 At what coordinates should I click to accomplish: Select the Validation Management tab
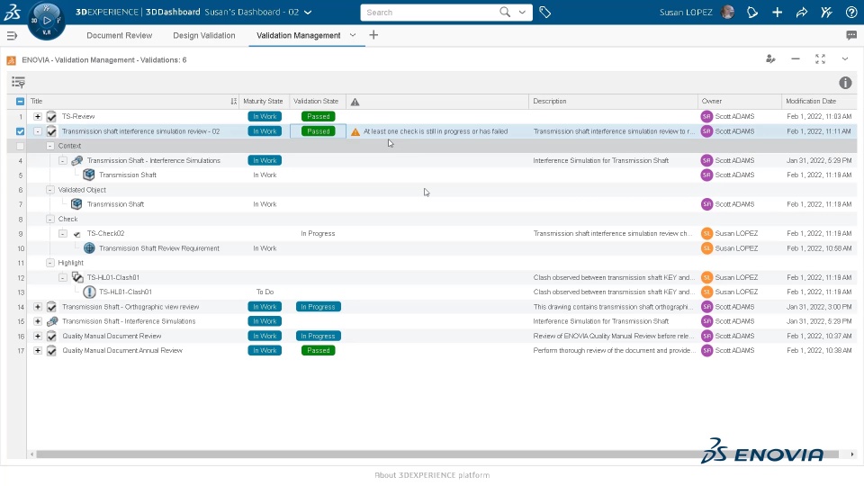pos(298,35)
